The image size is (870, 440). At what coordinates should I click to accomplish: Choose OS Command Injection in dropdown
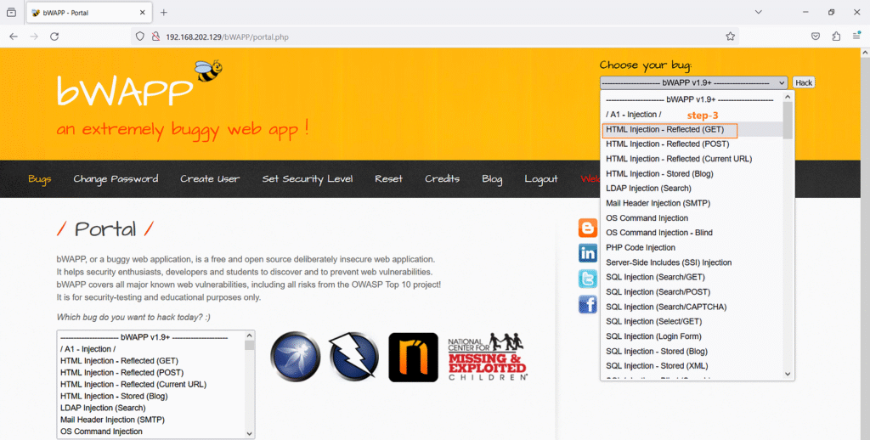click(x=692, y=218)
